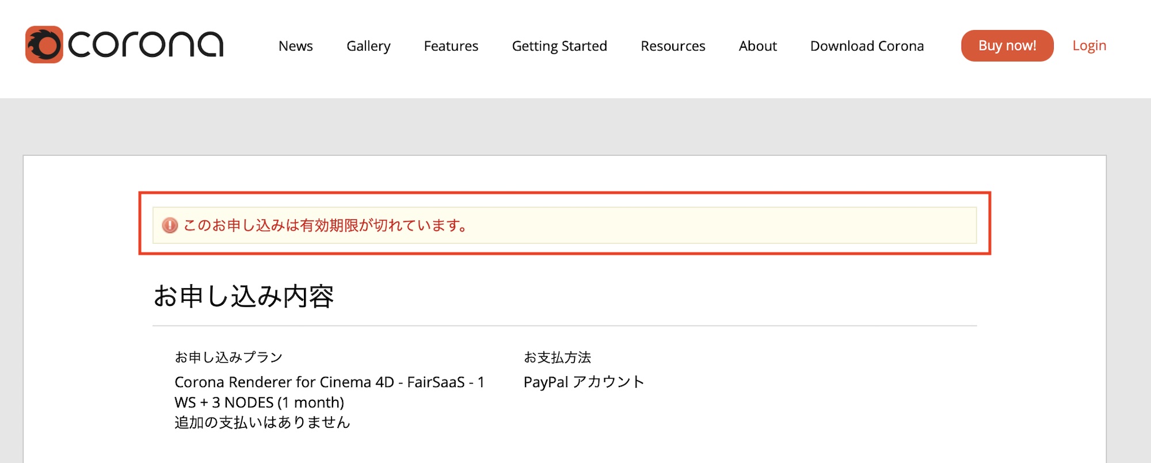Image resolution: width=1151 pixels, height=463 pixels.
Task: Select Getting Started in the navigation
Action: (559, 46)
